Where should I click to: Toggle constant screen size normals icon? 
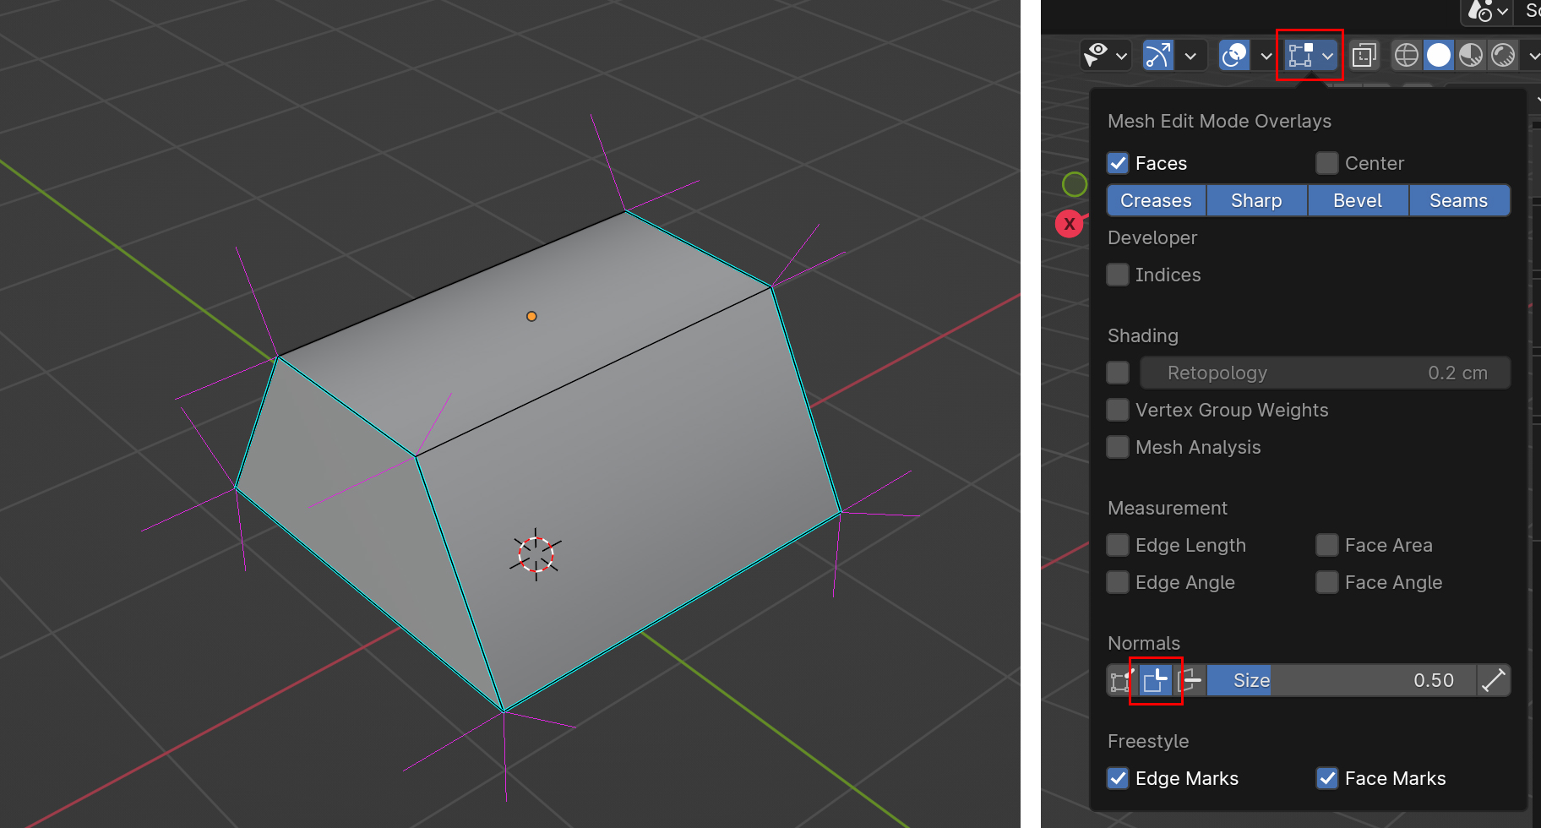[1494, 680]
